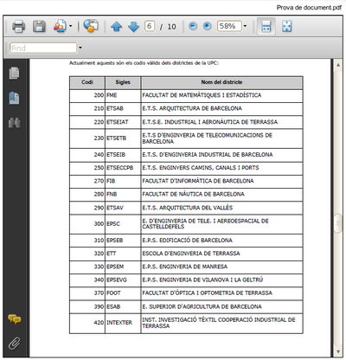Screen dimensions: 346x360
Task: Click the Nom del districte column header
Action: [221, 82]
